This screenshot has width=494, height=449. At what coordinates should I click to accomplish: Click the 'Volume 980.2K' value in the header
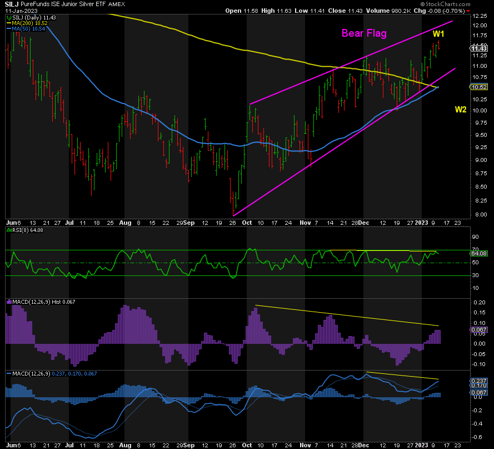click(388, 11)
